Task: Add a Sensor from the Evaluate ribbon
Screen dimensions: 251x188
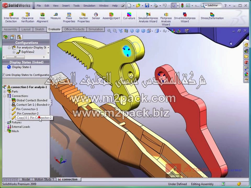Action: 96,16
